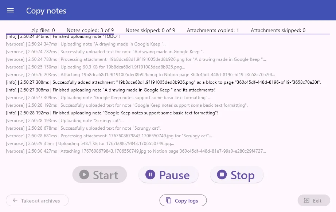Click 'Attachments copied: 1' counter
The height and width of the screenshot is (212, 336).
click(213, 30)
